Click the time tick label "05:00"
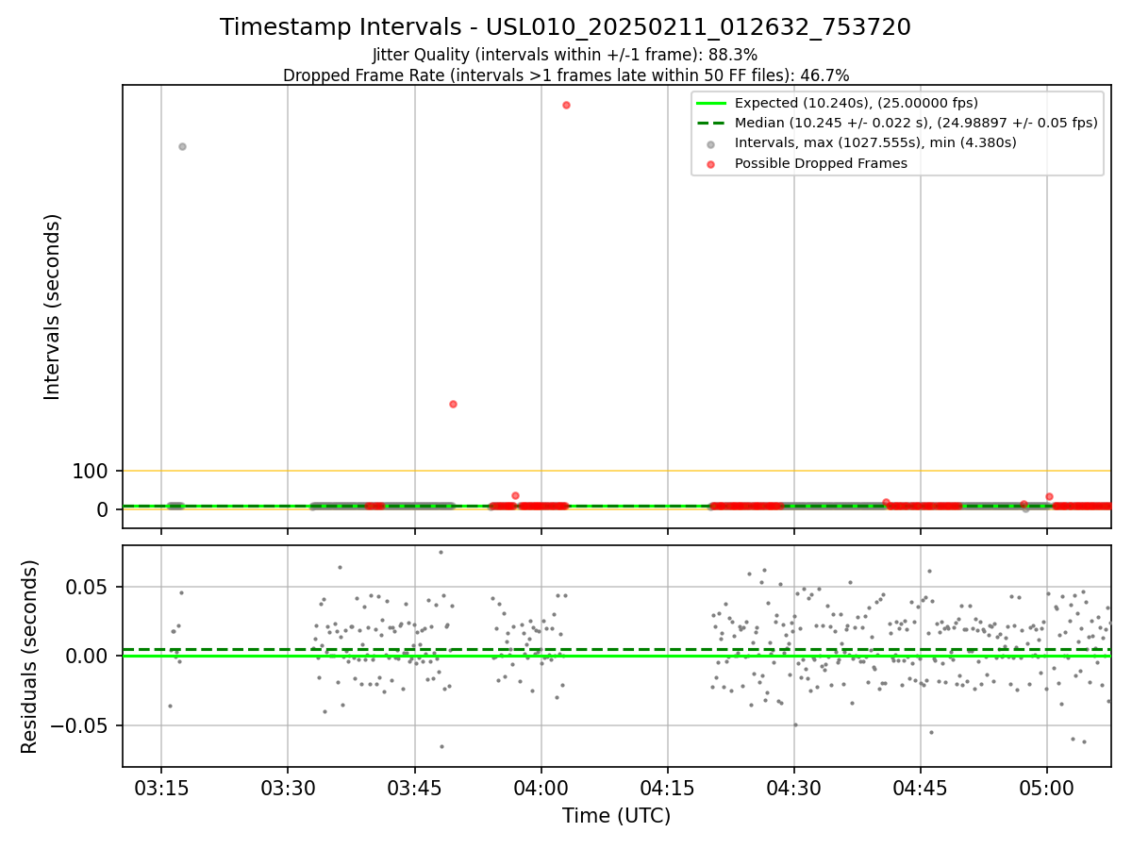The width and height of the screenshot is (1132, 849). point(1047,788)
